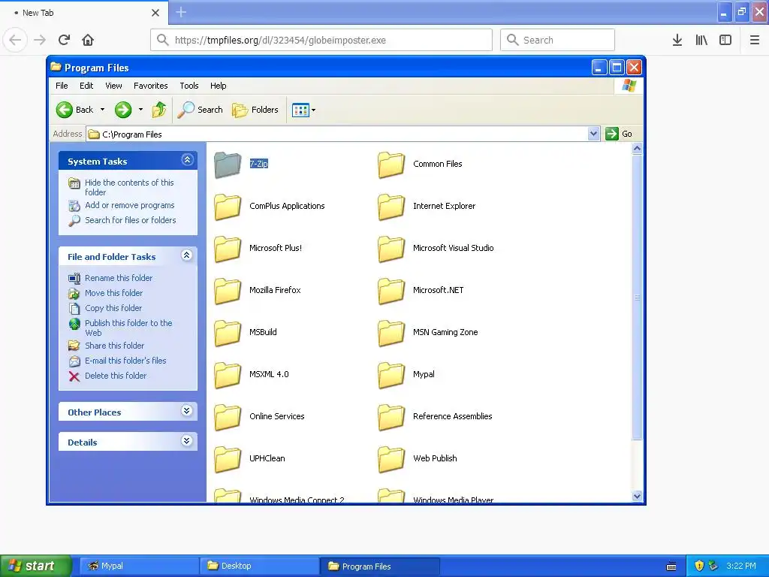The height and width of the screenshot is (577, 769).
Task: Select the ComPlus Applications folder icon
Action: 228,206
